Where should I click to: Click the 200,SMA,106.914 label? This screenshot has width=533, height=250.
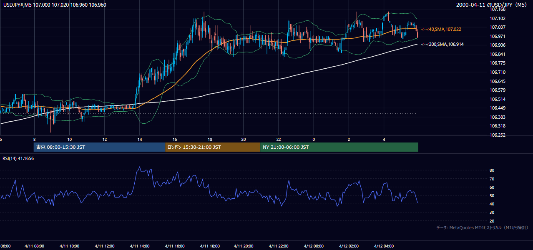tap(442, 44)
